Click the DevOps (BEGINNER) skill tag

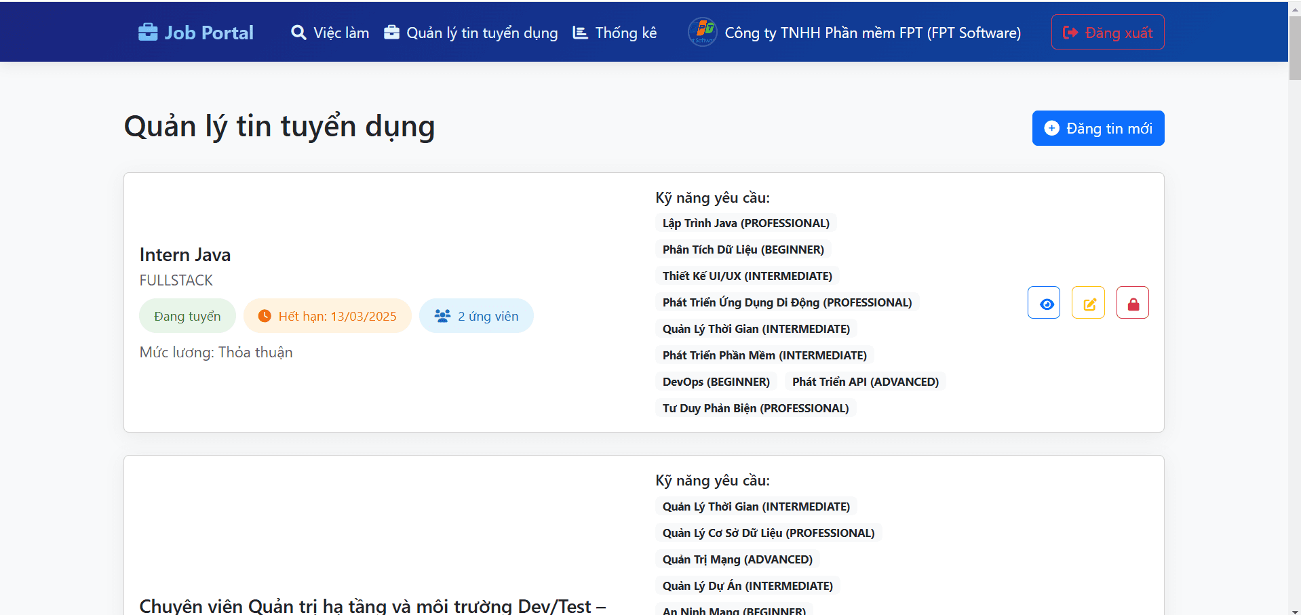click(x=716, y=382)
